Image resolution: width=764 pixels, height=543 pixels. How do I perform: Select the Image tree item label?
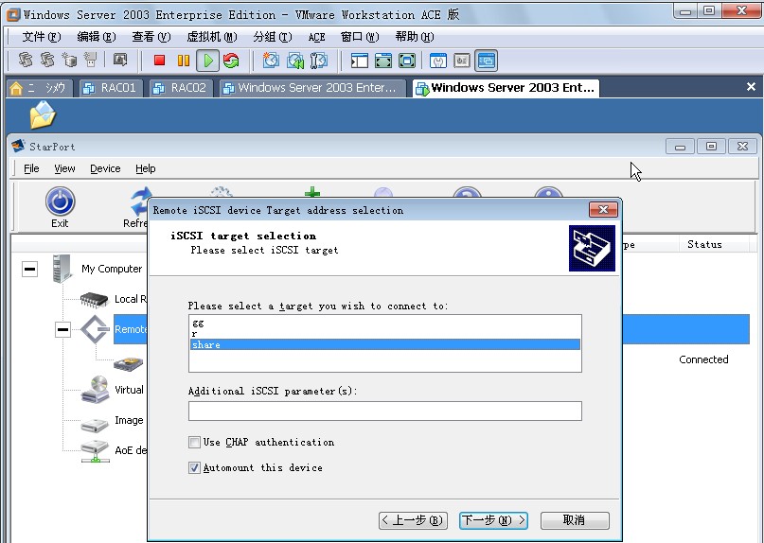[x=129, y=420]
